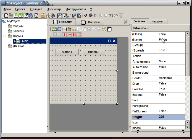Toggle the grid display button in form toolbar

pyautogui.click(x=109, y=29)
